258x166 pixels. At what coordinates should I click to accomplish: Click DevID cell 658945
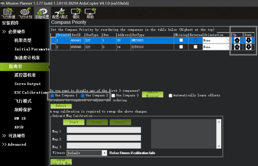[77, 47]
